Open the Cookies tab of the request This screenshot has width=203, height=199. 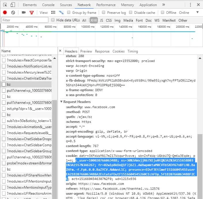pos(118,51)
